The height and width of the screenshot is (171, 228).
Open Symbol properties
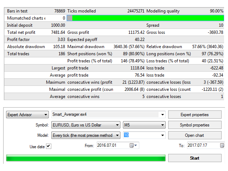pos(195,125)
